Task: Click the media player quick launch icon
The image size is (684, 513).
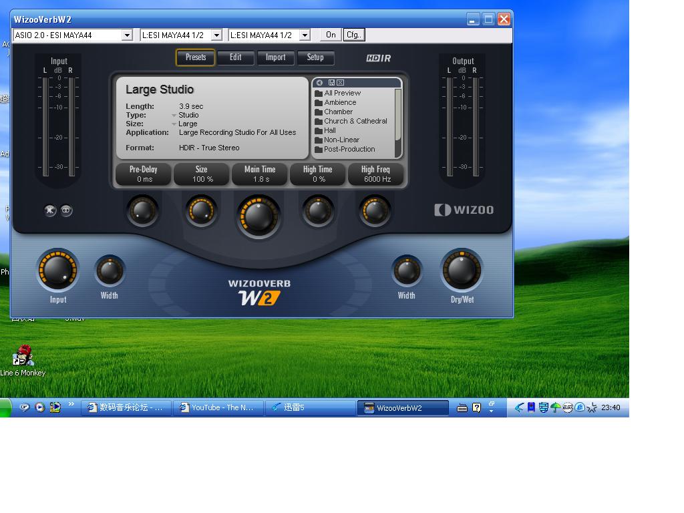Action: click(x=39, y=407)
